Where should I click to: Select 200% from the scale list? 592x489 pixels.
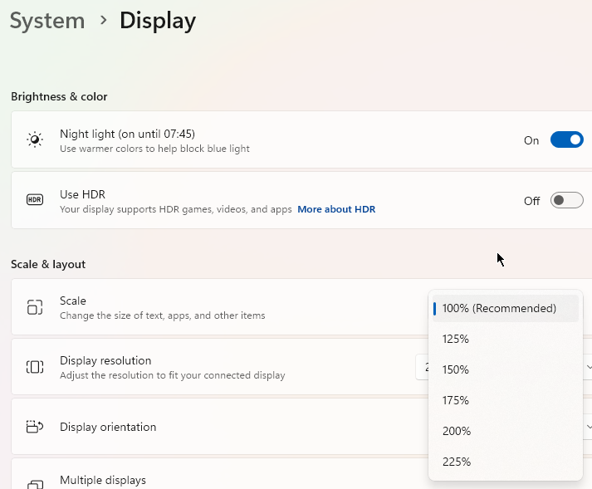point(456,431)
